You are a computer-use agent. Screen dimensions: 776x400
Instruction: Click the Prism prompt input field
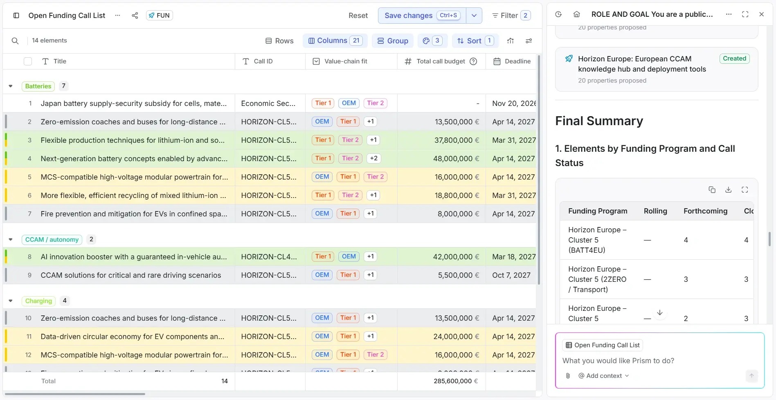point(659,361)
